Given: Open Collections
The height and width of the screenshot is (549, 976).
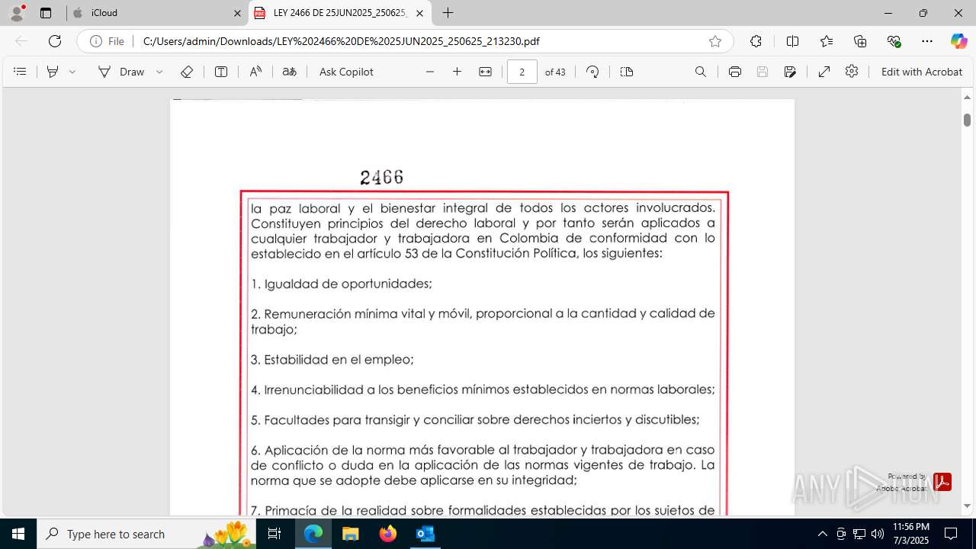Looking at the screenshot, I should [860, 41].
